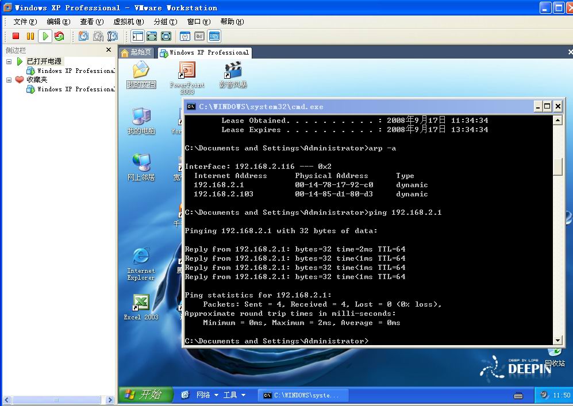Click the arp -a command text line
Screen dimensions: 573x406
pyautogui.click(x=290, y=148)
